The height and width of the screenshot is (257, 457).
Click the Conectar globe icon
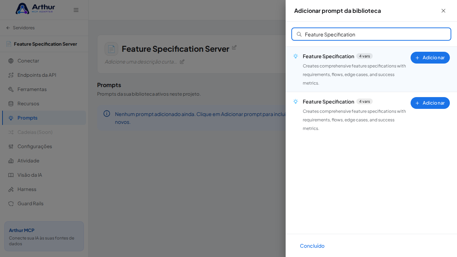[x=11, y=61]
